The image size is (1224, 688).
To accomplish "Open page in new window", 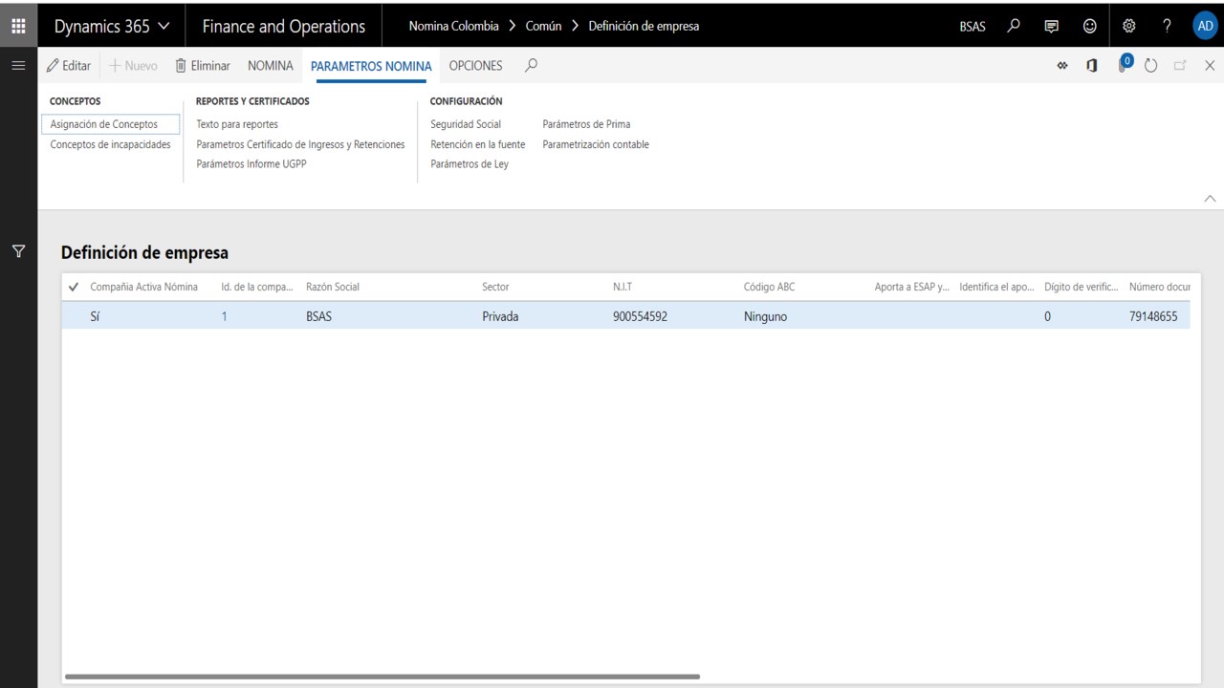I will coord(1180,66).
